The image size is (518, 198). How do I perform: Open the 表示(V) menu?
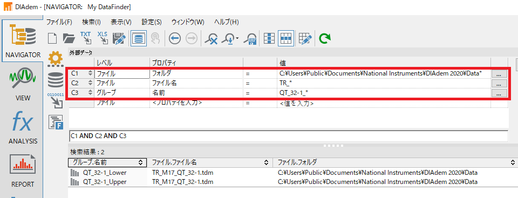tap(121, 22)
